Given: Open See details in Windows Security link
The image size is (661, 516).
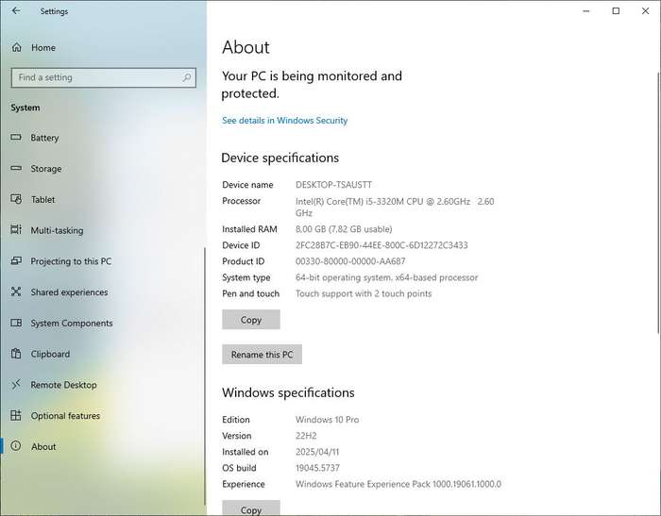Looking at the screenshot, I should click(x=284, y=121).
